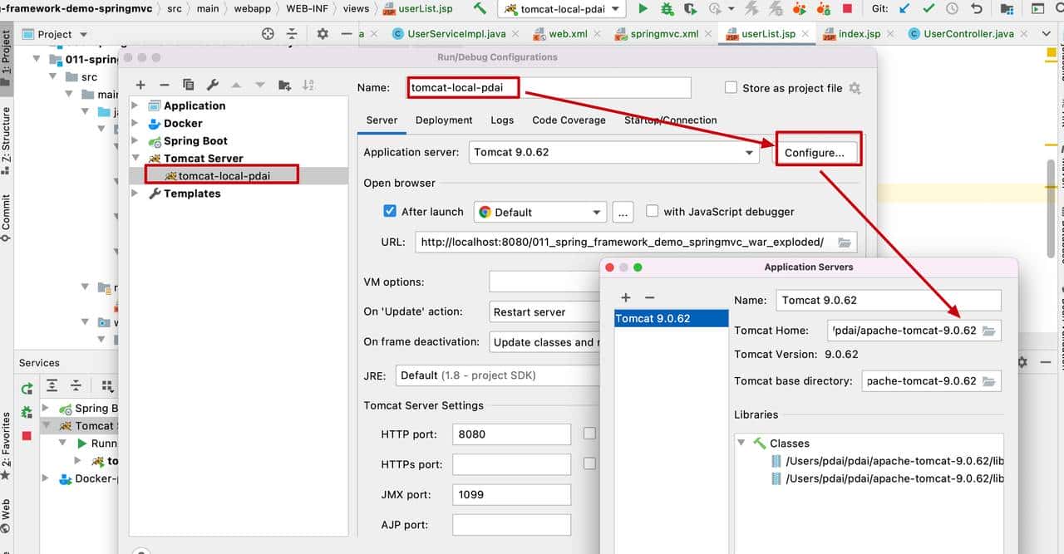
Task: Click the Git commit checkmark icon
Action: tap(929, 9)
